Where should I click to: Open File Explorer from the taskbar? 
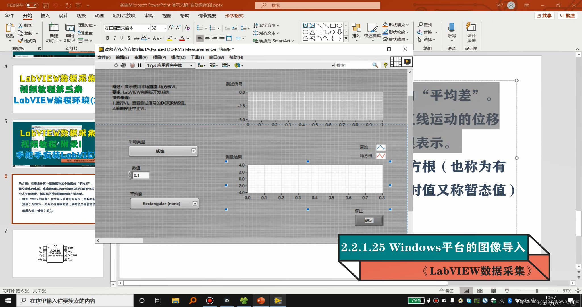pyautogui.click(x=176, y=300)
